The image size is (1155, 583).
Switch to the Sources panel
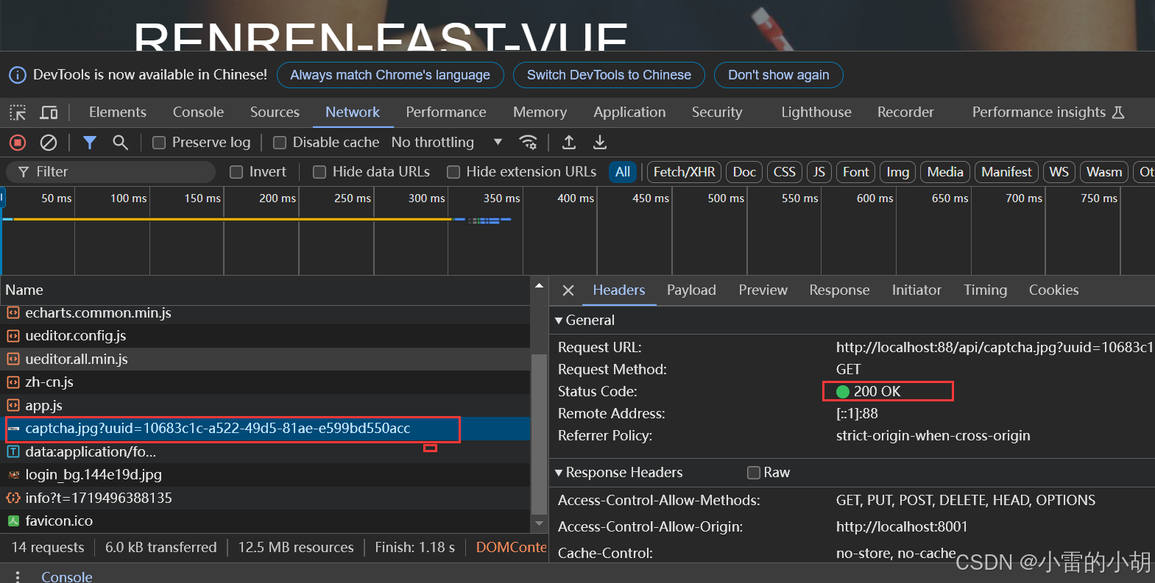coord(275,112)
